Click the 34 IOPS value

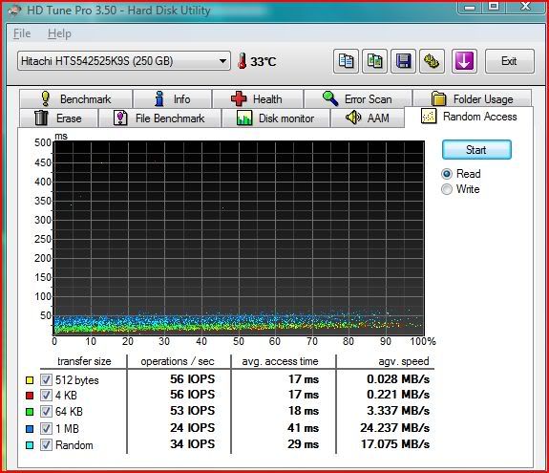192,444
